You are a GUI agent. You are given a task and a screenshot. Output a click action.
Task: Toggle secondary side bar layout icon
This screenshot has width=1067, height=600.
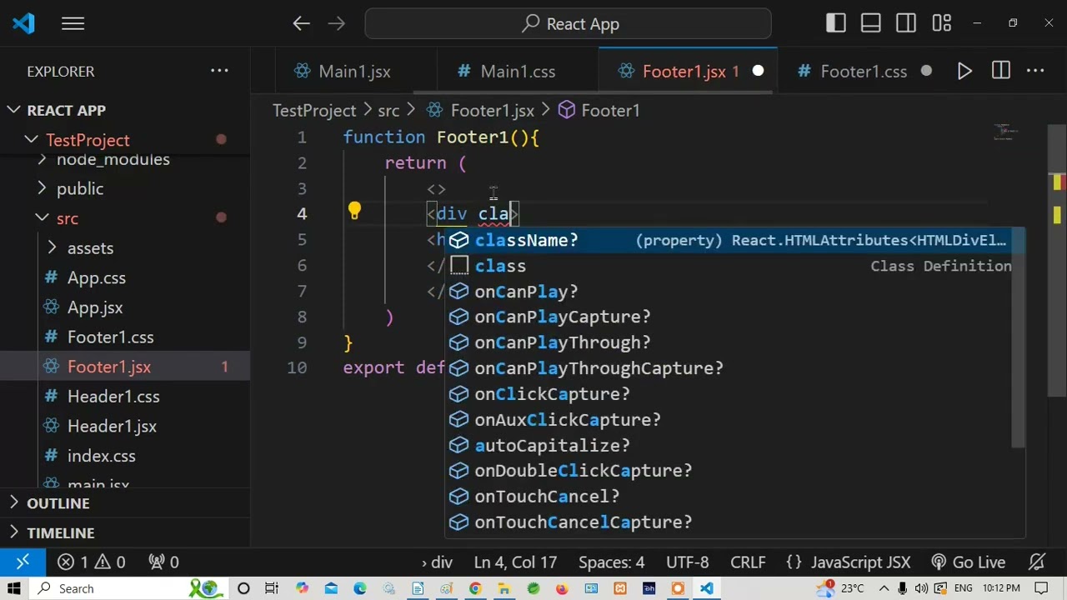click(906, 24)
